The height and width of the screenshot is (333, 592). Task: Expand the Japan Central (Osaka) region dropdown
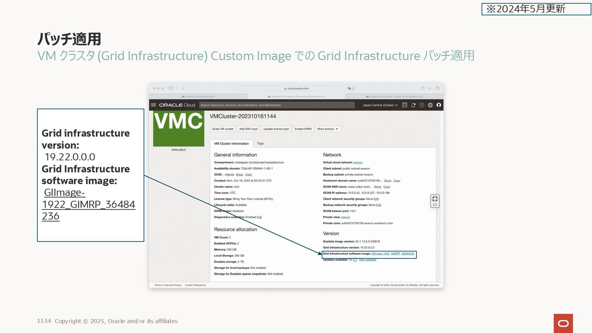380,105
